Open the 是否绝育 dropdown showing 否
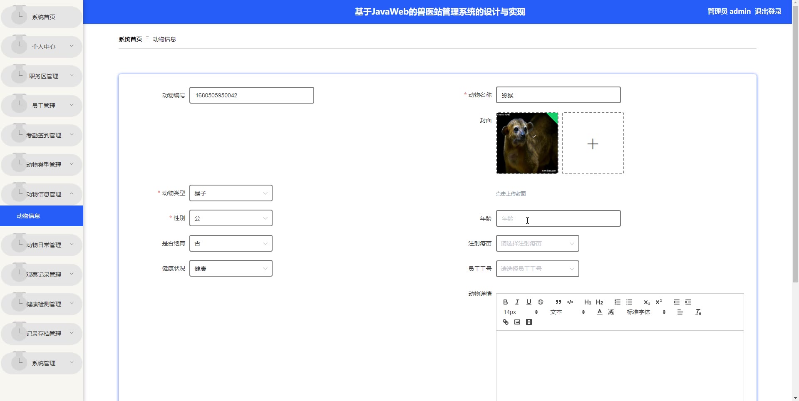 (231, 243)
